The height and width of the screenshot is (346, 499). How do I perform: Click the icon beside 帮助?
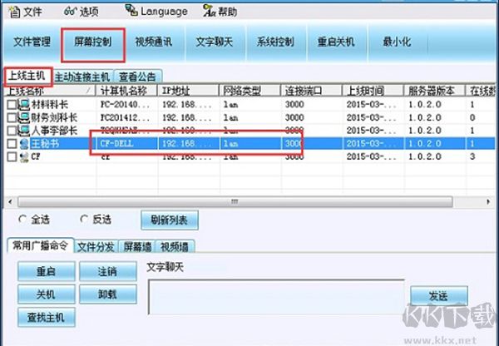[x=210, y=11]
